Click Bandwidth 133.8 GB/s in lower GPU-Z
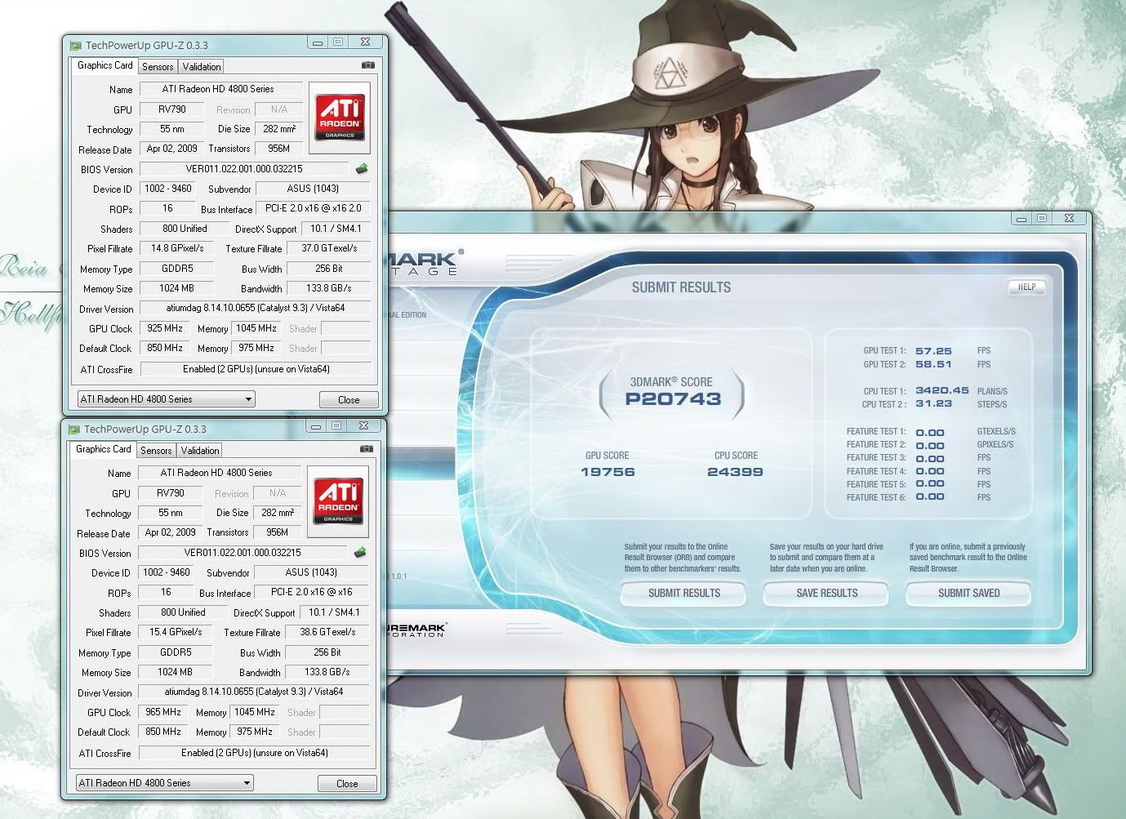The height and width of the screenshot is (819, 1126). pyautogui.click(x=327, y=672)
